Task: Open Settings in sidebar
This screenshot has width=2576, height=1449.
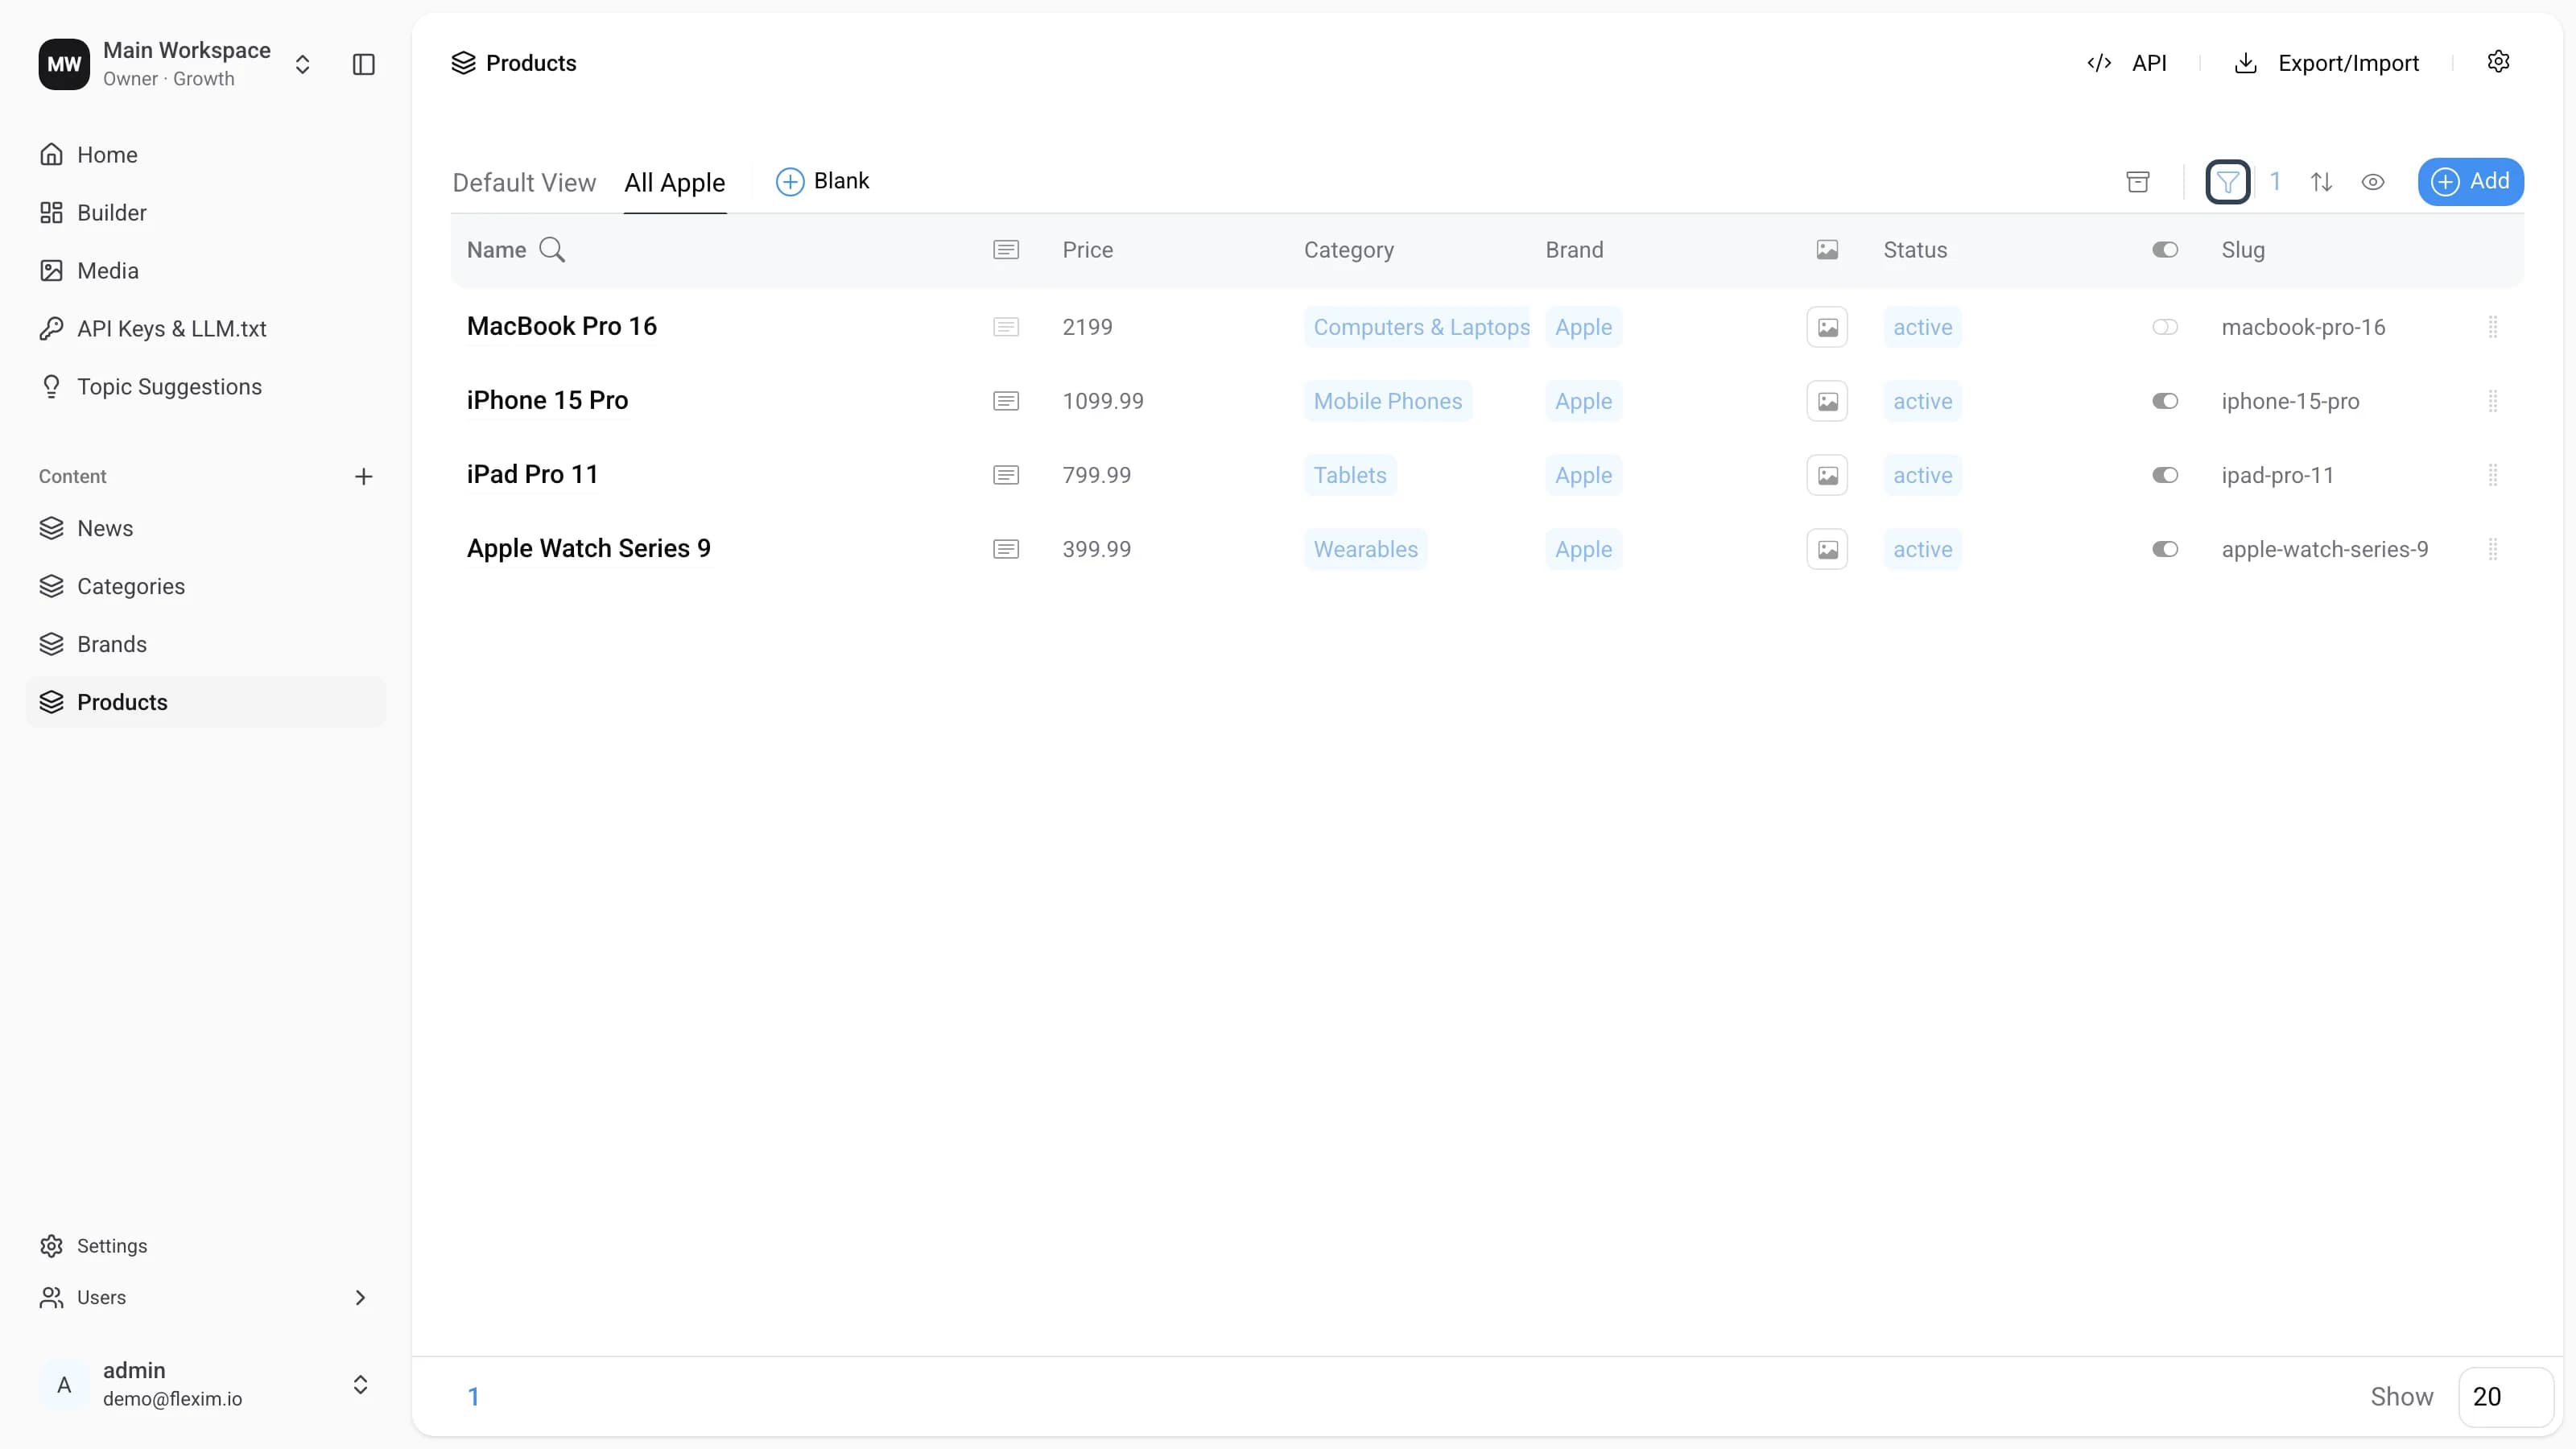Action: [x=111, y=1246]
